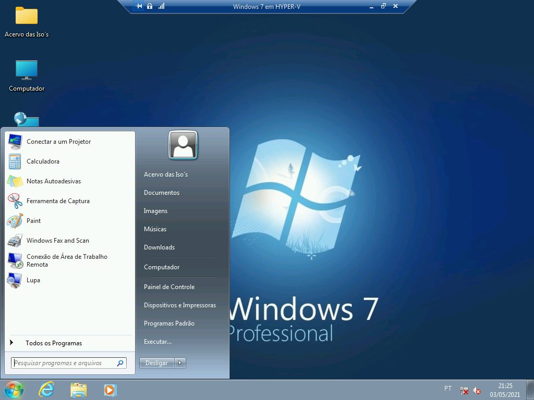Open Downloads from Start menu
The image size is (534, 400).
click(159, 247)
